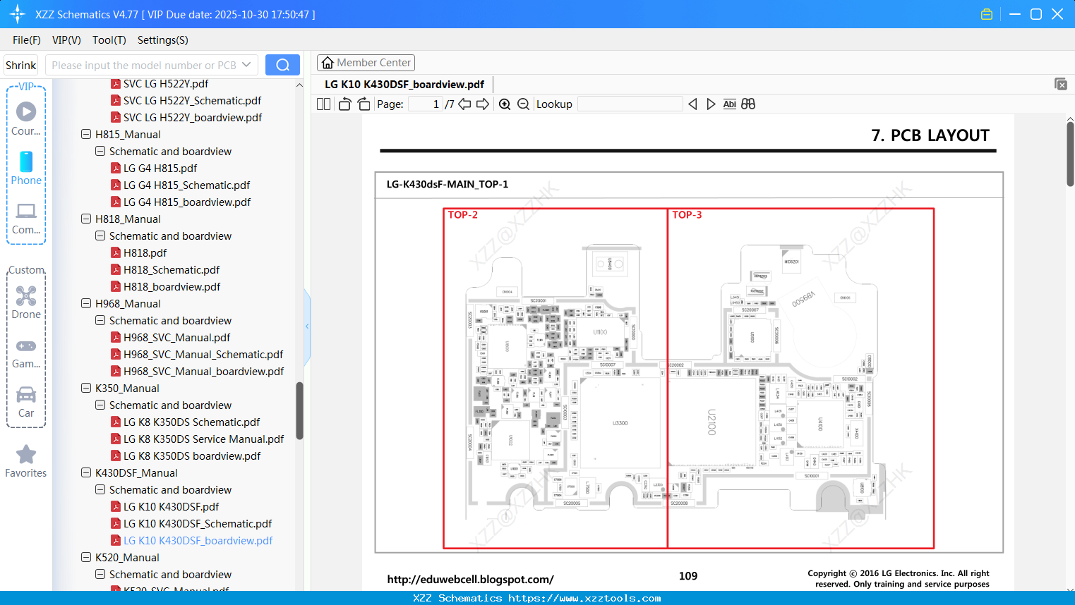Viewport: 1075px width, 605px height.
Task: Click the eduwebcell.blogspot.com link
Action: [470, 579]
